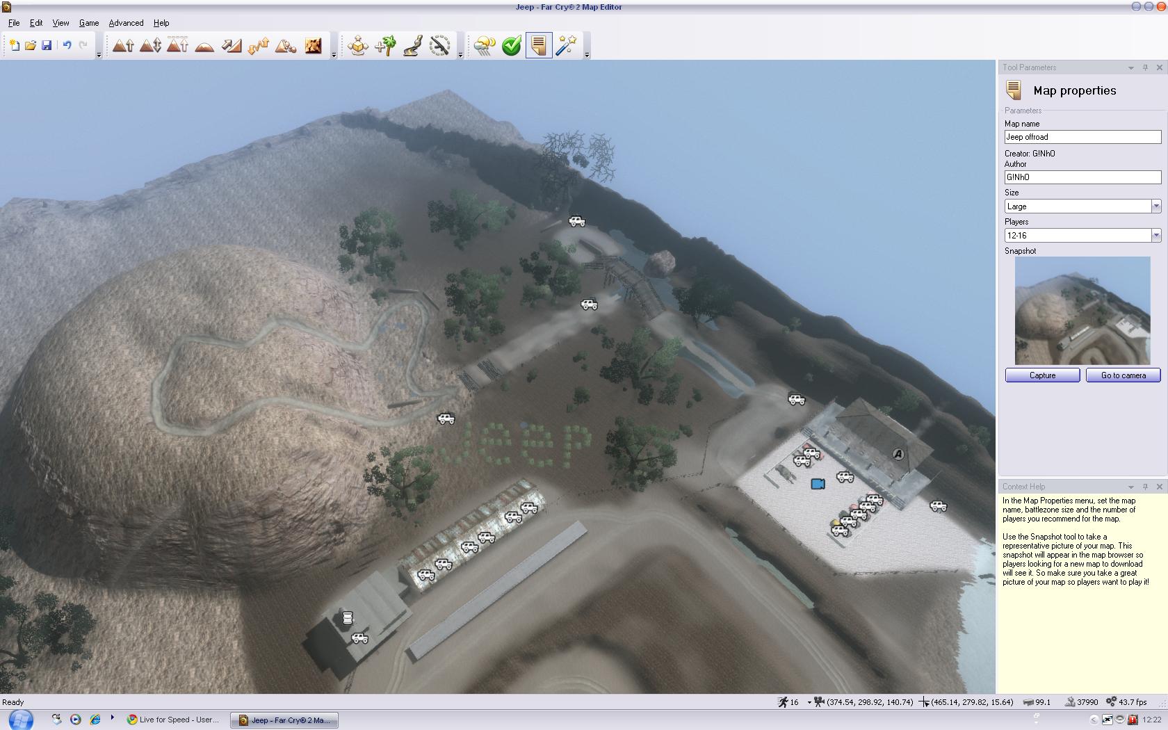
Task: Expand object toolbar overflow options
Action: coord(460,54)
